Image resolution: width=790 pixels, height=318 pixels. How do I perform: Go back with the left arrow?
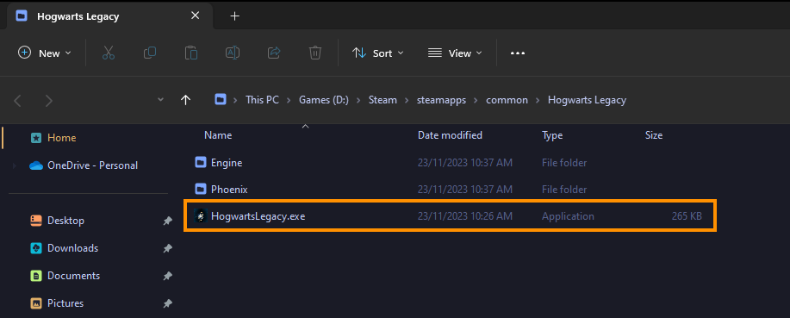point(17,101)
